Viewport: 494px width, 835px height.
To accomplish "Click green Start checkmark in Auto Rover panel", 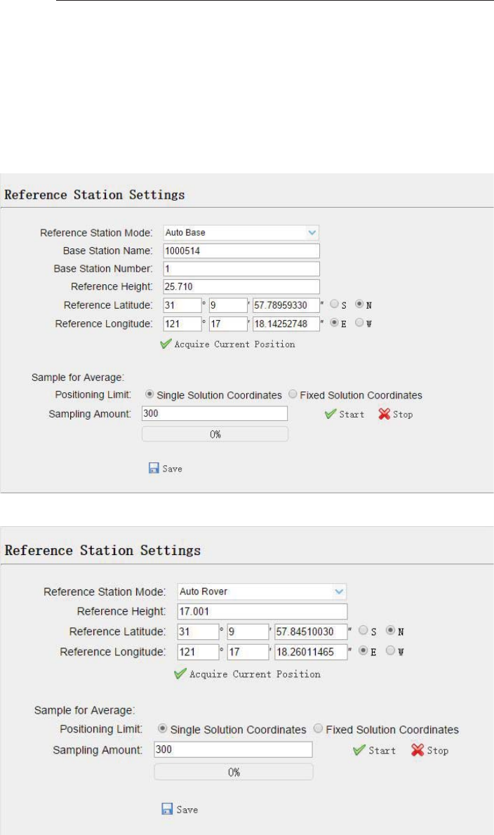I will point(359,750).
